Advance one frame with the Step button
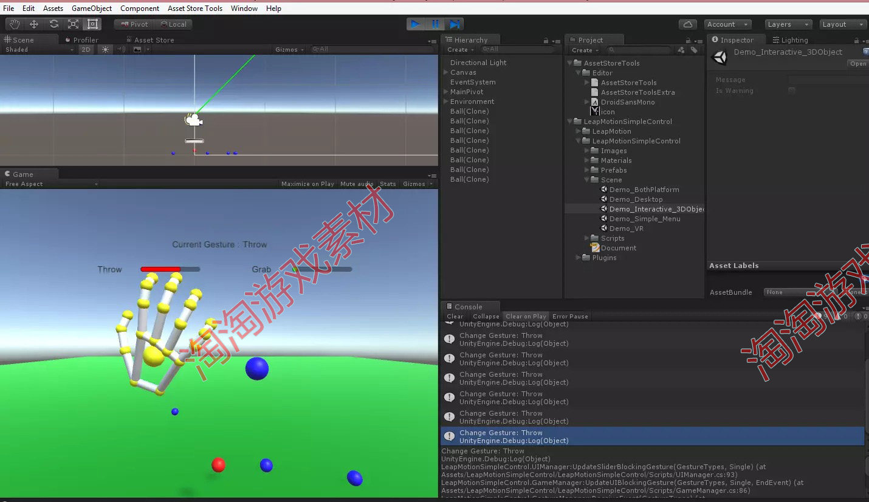 pyautogui.click(x=455, y=24)
